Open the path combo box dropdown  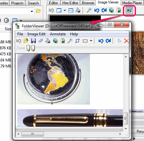pos(32,11)
